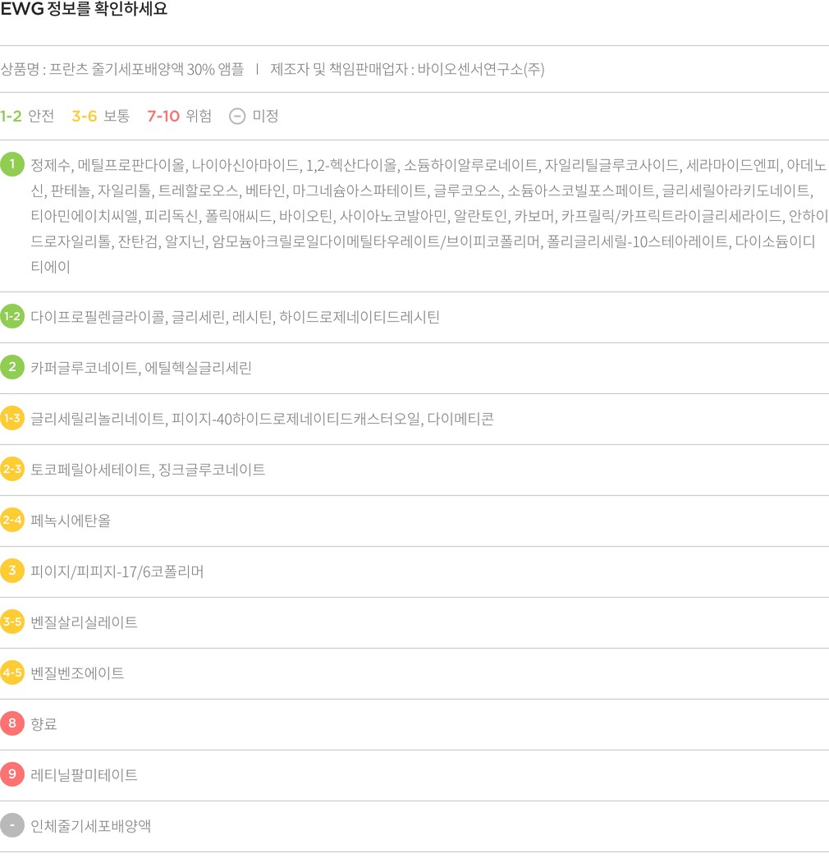The image size is (829, 858).
Task: Click the 레티닐팔미테이트 ingredient name
Action: tap(84, 775)
